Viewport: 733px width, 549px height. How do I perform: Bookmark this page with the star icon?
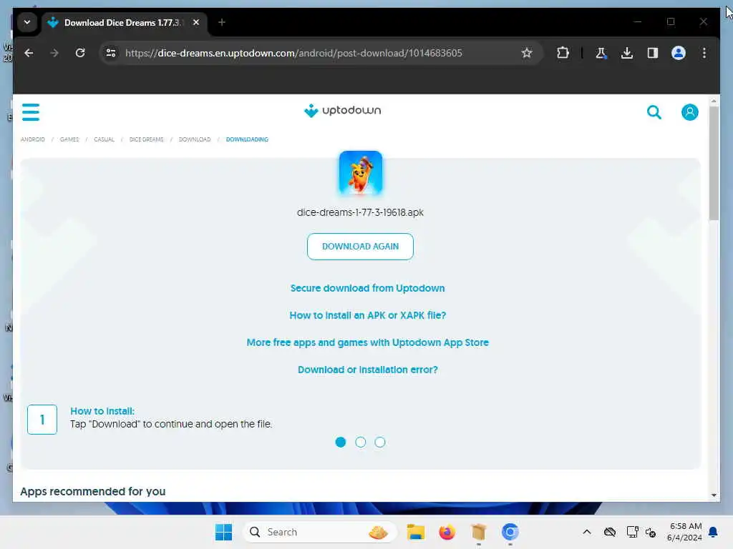coord(527,53)
